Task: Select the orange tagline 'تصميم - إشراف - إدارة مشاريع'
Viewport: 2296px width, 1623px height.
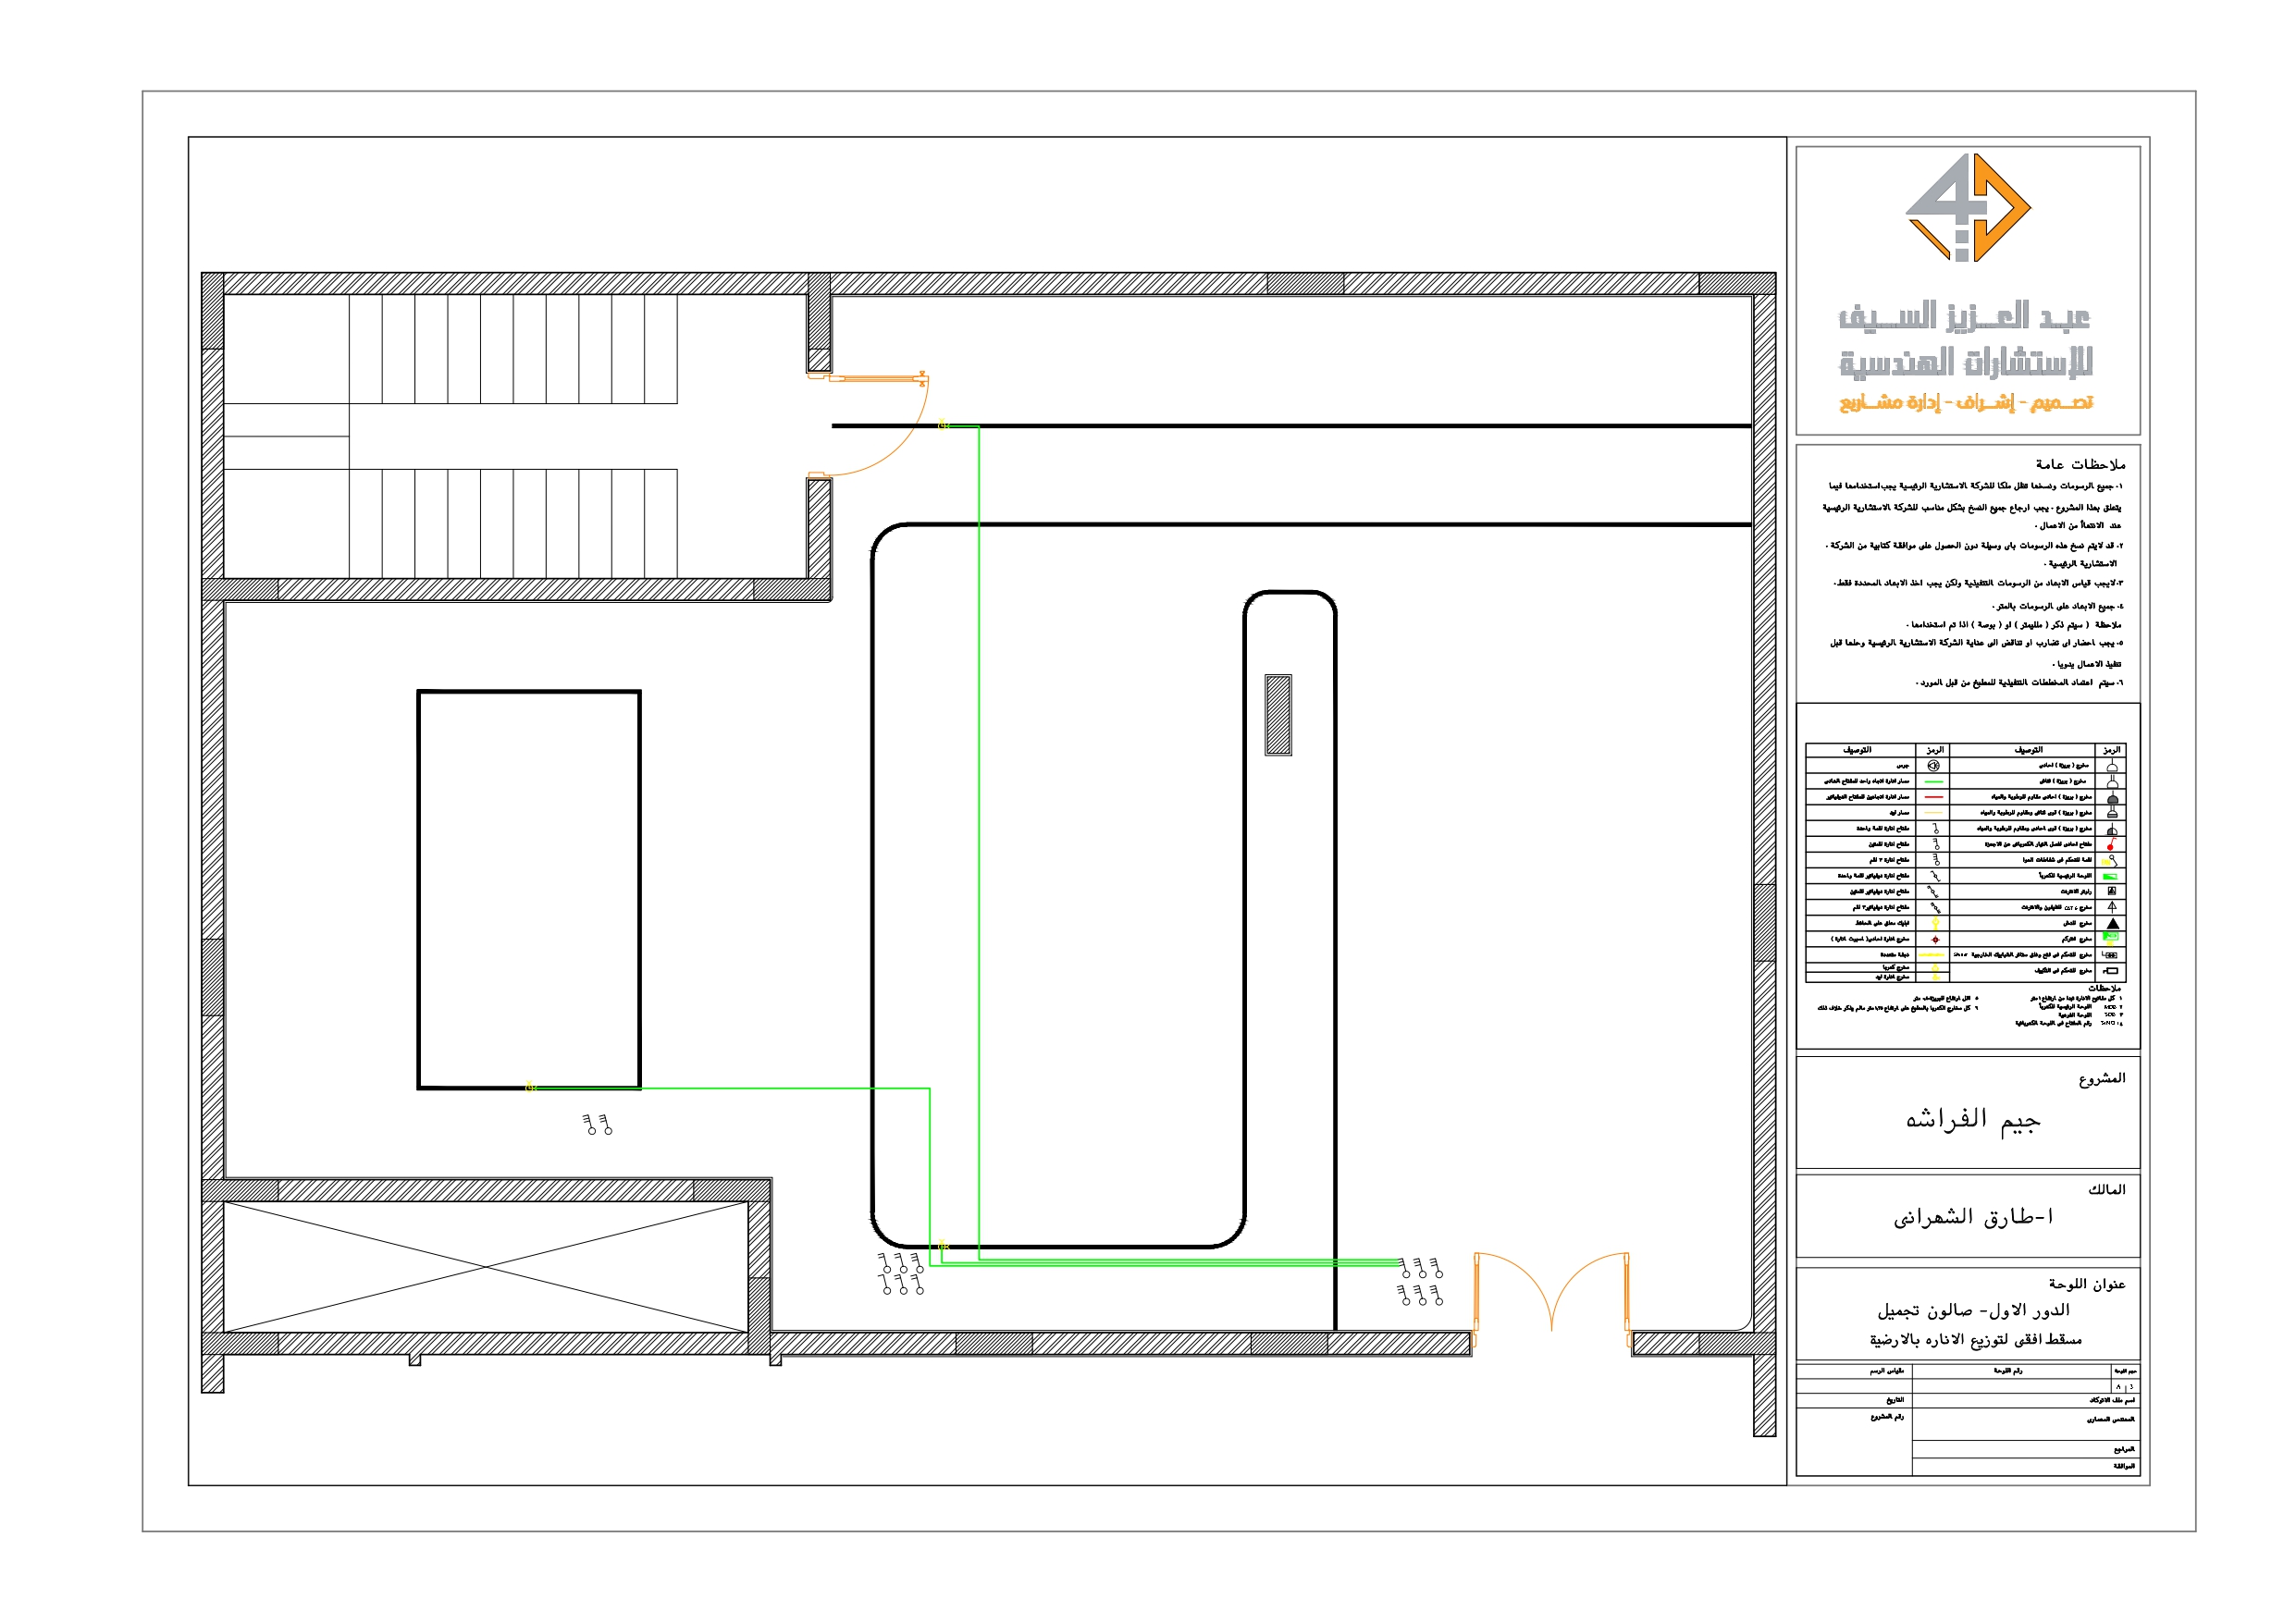Action: click(x=1965, y=402)
